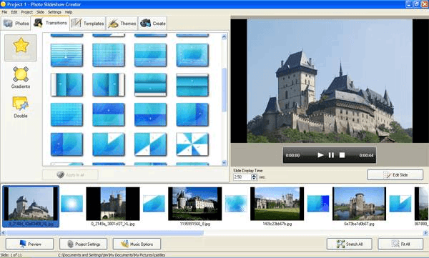Image resolution: width=429 pixels, height=258 pixels.
Task: Pause the slideshow playback
Action: 331,155
